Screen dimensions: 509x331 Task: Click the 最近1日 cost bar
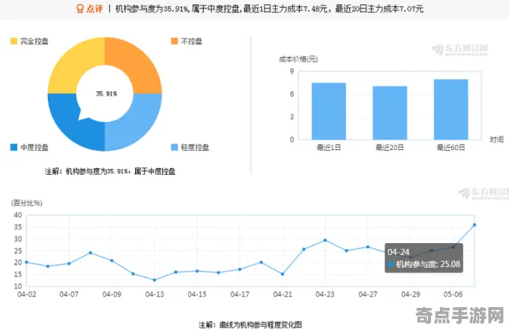coord(329,111)
